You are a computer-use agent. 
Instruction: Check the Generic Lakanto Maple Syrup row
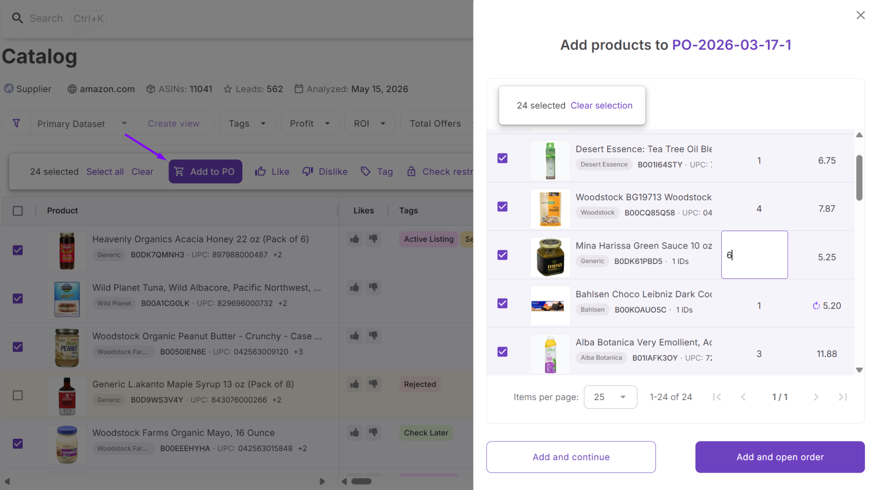(x=17, y=395)
